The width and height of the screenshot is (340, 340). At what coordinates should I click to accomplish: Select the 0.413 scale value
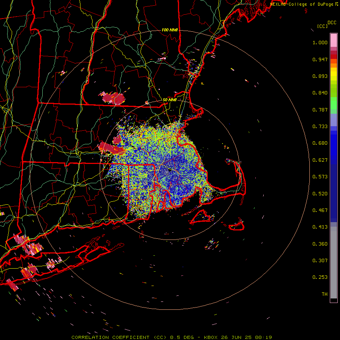[320, 227]
